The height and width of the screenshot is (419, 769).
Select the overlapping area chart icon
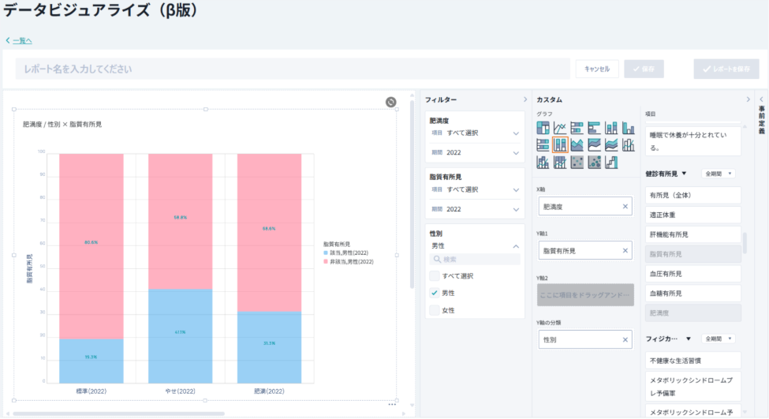pos(577,144)
